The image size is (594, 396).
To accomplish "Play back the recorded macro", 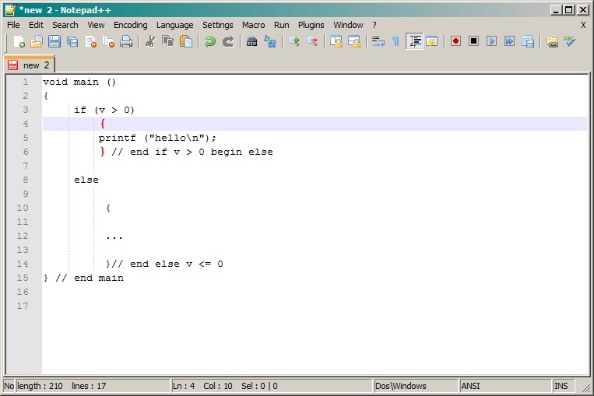I will point(492,41).
